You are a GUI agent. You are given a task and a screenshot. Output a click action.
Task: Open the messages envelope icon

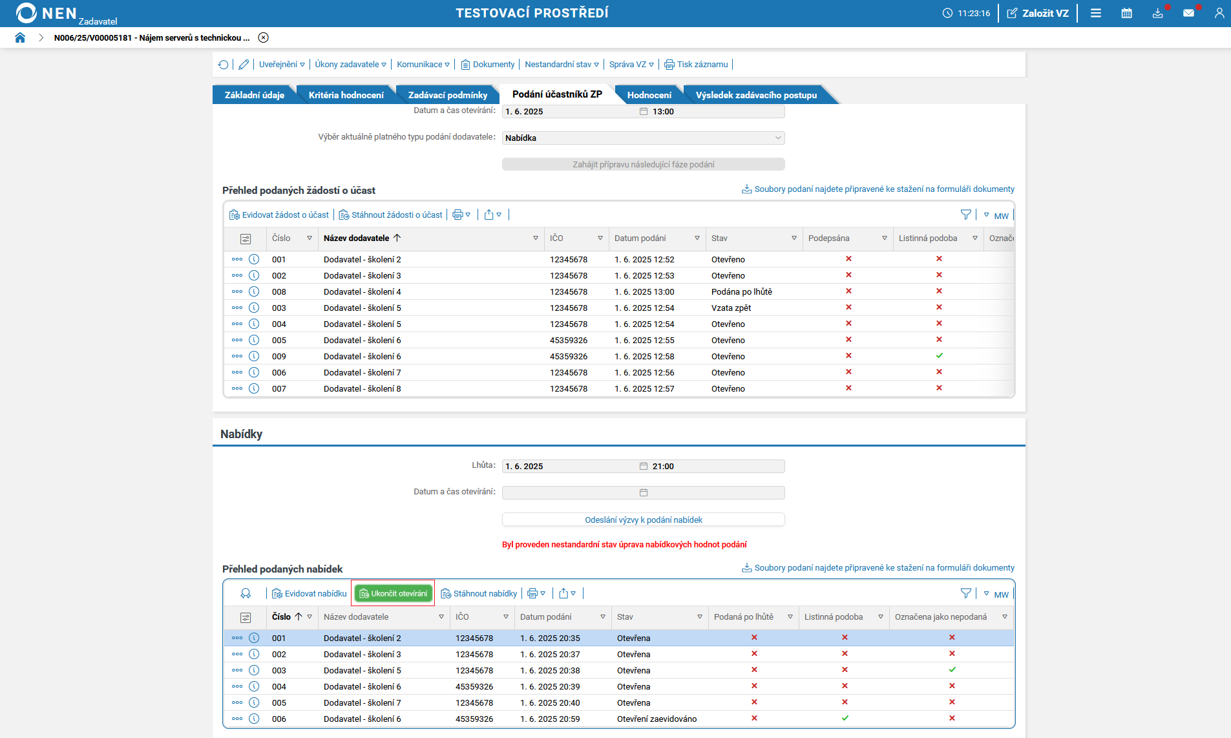click(1188, 13)
